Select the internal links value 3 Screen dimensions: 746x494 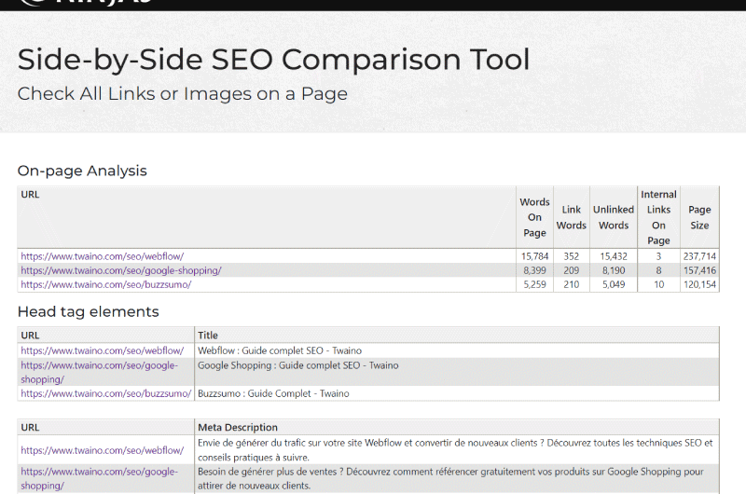tap(658, 256)
